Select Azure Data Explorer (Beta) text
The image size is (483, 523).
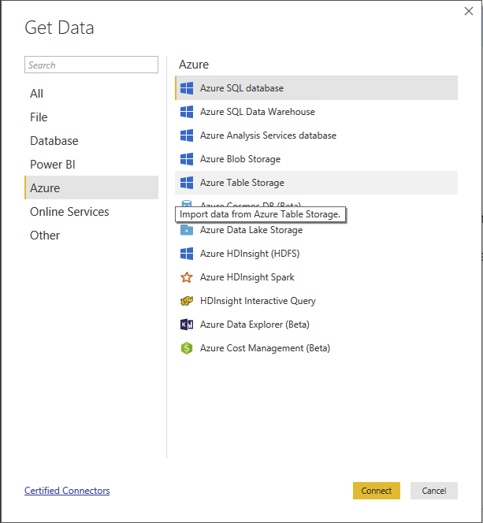pos(255,325)
